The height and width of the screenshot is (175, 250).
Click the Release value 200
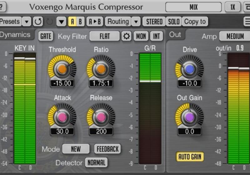(x=101, y=132)
